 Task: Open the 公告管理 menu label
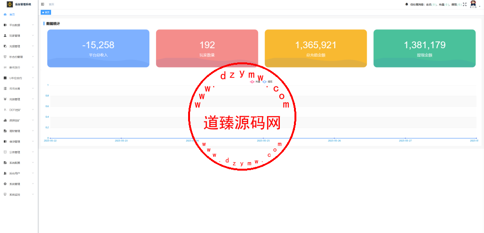point(15,152)
